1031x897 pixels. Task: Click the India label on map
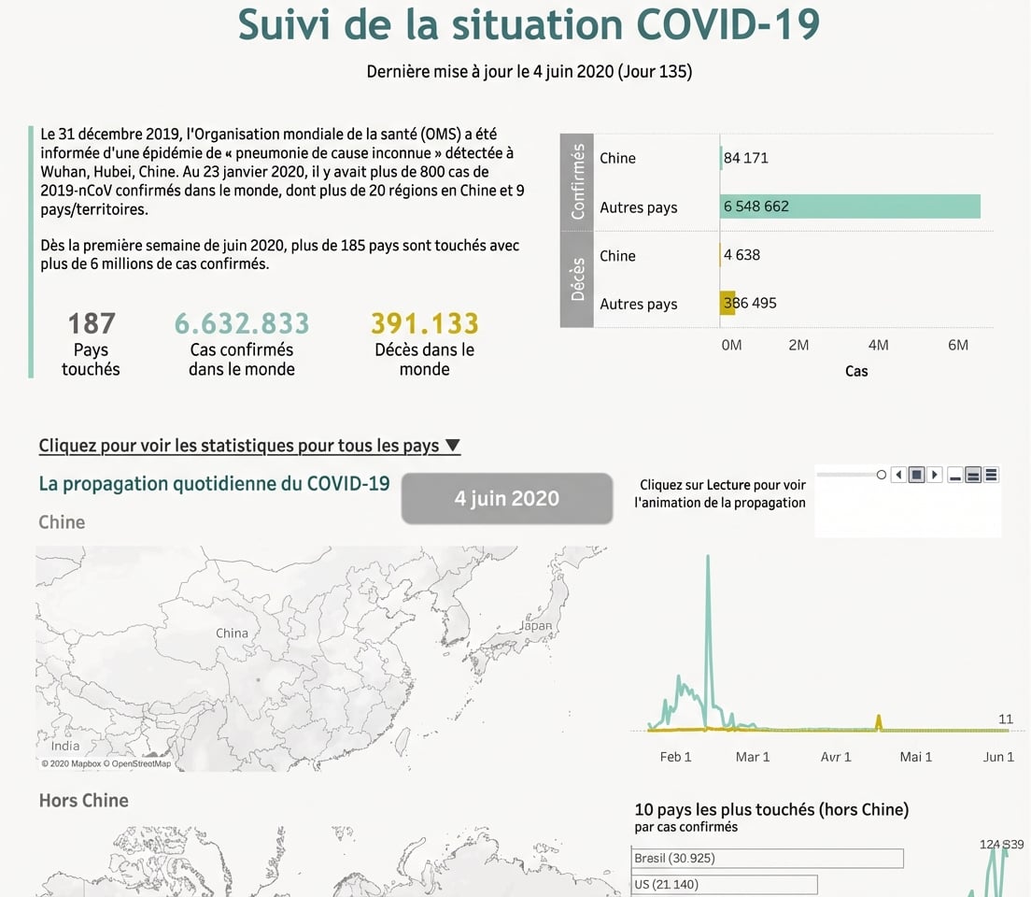point(65,747)
